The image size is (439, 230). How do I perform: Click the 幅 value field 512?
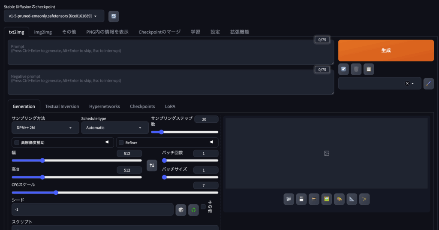point(129,154)
